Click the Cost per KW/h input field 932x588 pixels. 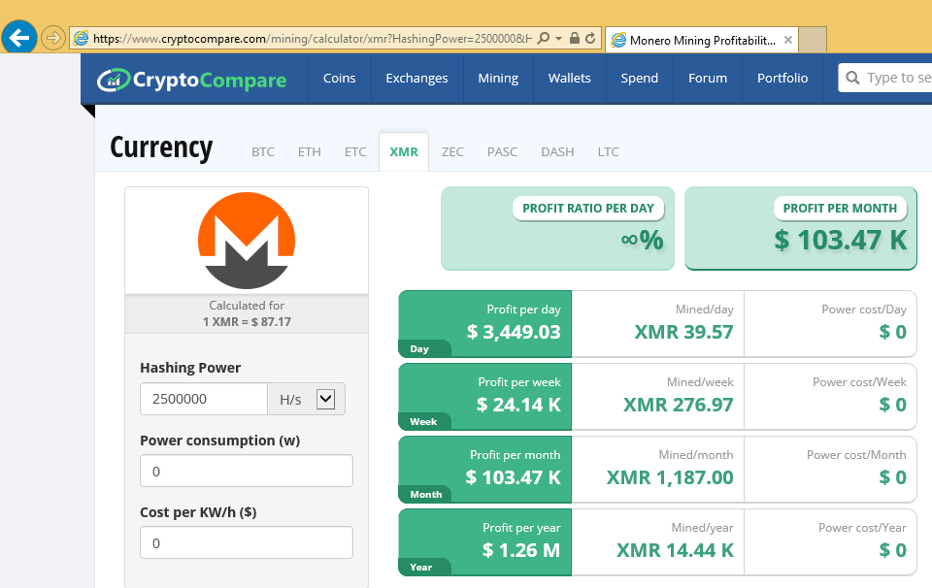tap(247, 542)
